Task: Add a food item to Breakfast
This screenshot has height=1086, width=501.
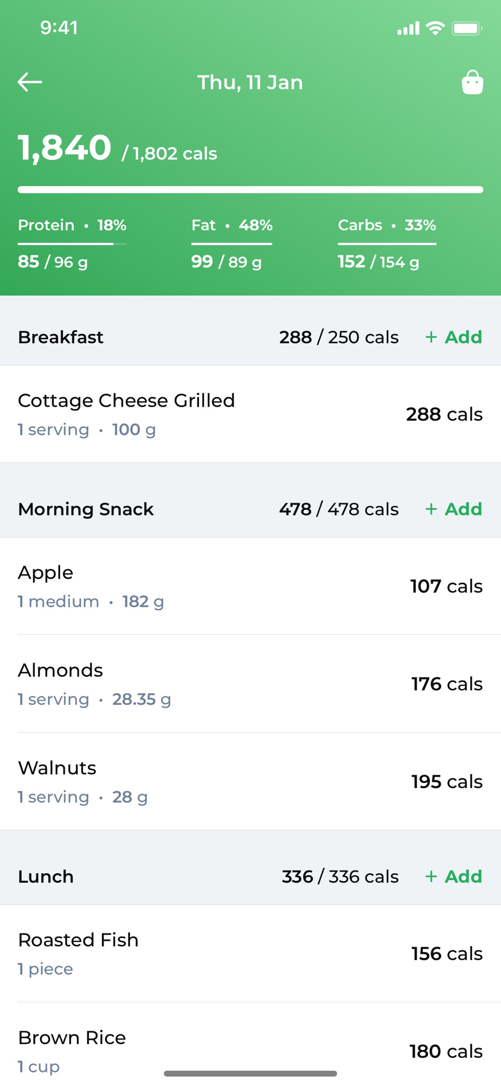Action: click(x=454, y=337)
